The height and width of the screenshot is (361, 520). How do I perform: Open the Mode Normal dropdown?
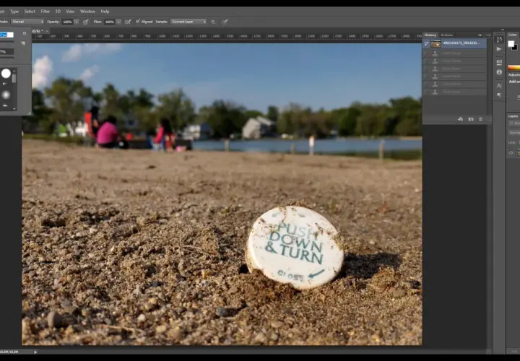pyautogui.click(x=27, y=22)
